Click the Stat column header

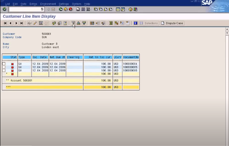coord(10,57)
